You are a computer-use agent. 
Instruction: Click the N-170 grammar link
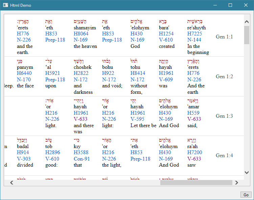click(x=24, y=80)
